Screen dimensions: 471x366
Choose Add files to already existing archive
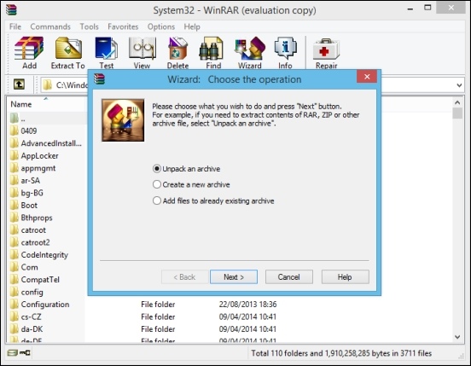pyautogui.click(x=213, y=200)
